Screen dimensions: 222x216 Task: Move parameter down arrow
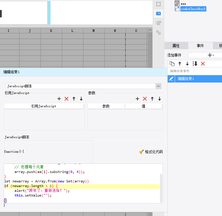[160, 99]
